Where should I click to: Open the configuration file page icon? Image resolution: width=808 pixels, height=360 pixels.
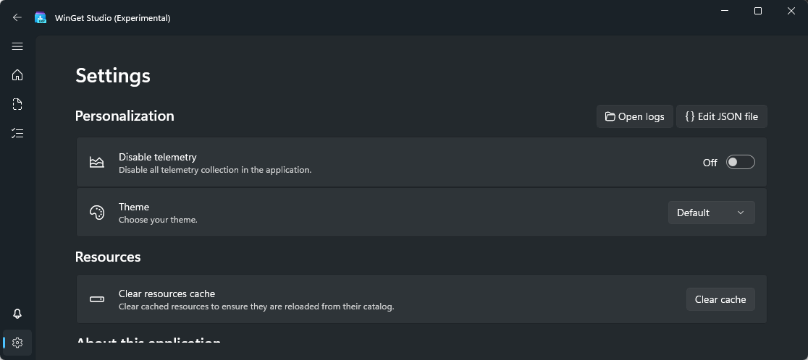click(x=17, y=104)
